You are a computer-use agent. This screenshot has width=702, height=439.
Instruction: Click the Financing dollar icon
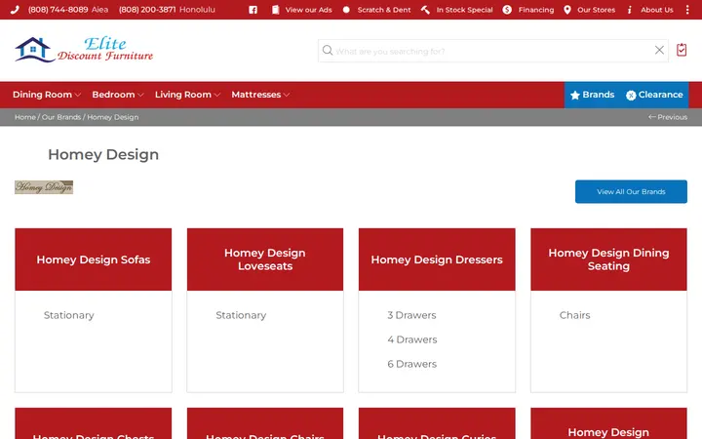[507, 10]
